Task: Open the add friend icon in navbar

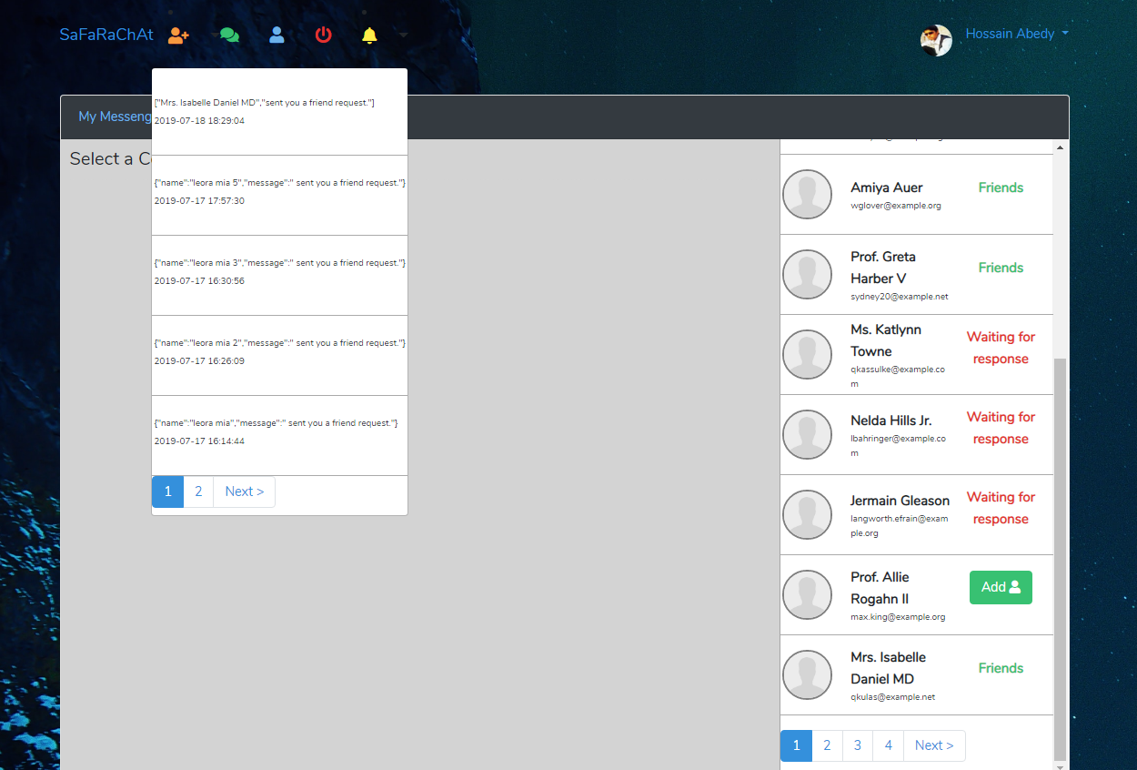Action: [x=178, y=35]
